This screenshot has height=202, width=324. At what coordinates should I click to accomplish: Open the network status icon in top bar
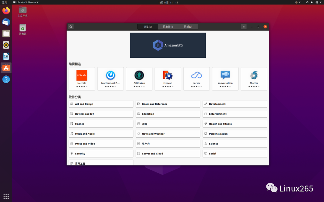tap(307, 2)
